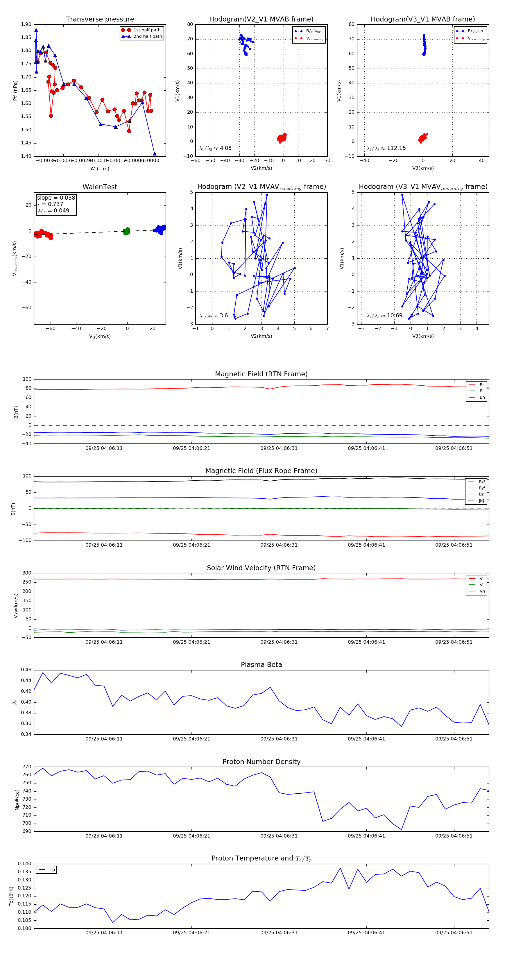Image resolution: width=523 pixels, height=959 pixels.
Task: Click the 'slope = 0.038' annotation
Action: click(x=56, y=198)
